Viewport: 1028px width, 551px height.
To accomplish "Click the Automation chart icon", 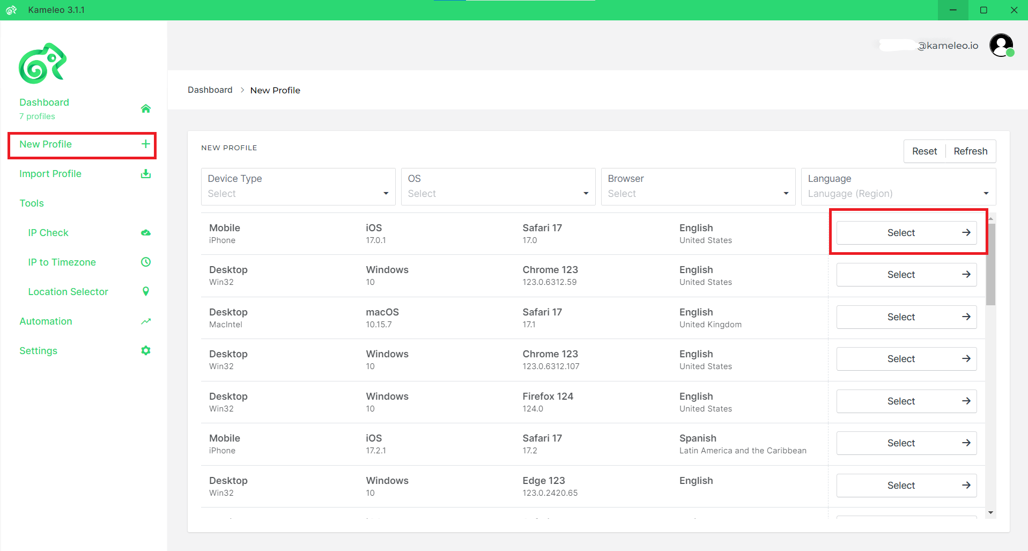I will click(145, 321).
